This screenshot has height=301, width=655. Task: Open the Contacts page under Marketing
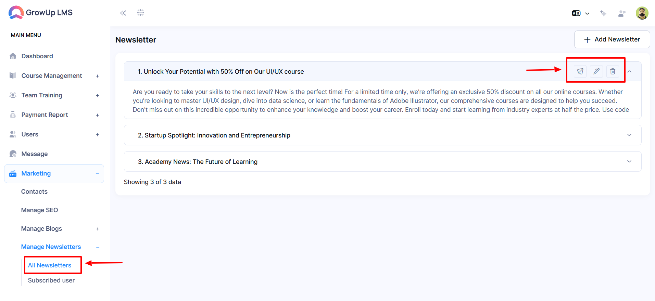pos(34,192)
